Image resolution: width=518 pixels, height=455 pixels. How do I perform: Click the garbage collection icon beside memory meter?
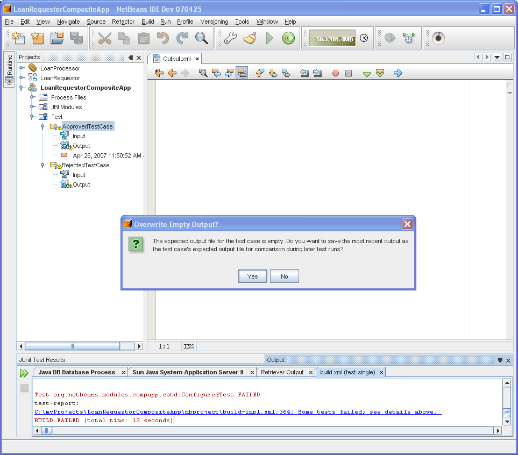tap(364, 38)
